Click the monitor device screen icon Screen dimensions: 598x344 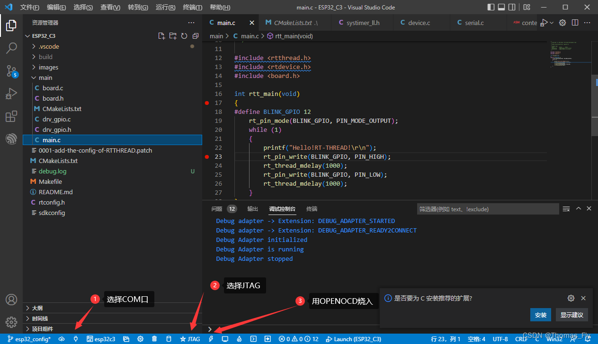(225, 339)
